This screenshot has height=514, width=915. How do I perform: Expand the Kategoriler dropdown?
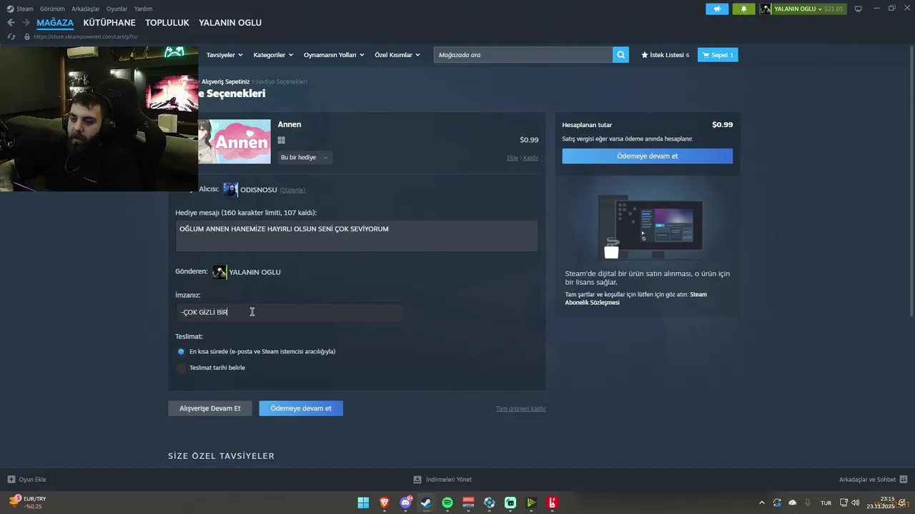coord(273,55)
